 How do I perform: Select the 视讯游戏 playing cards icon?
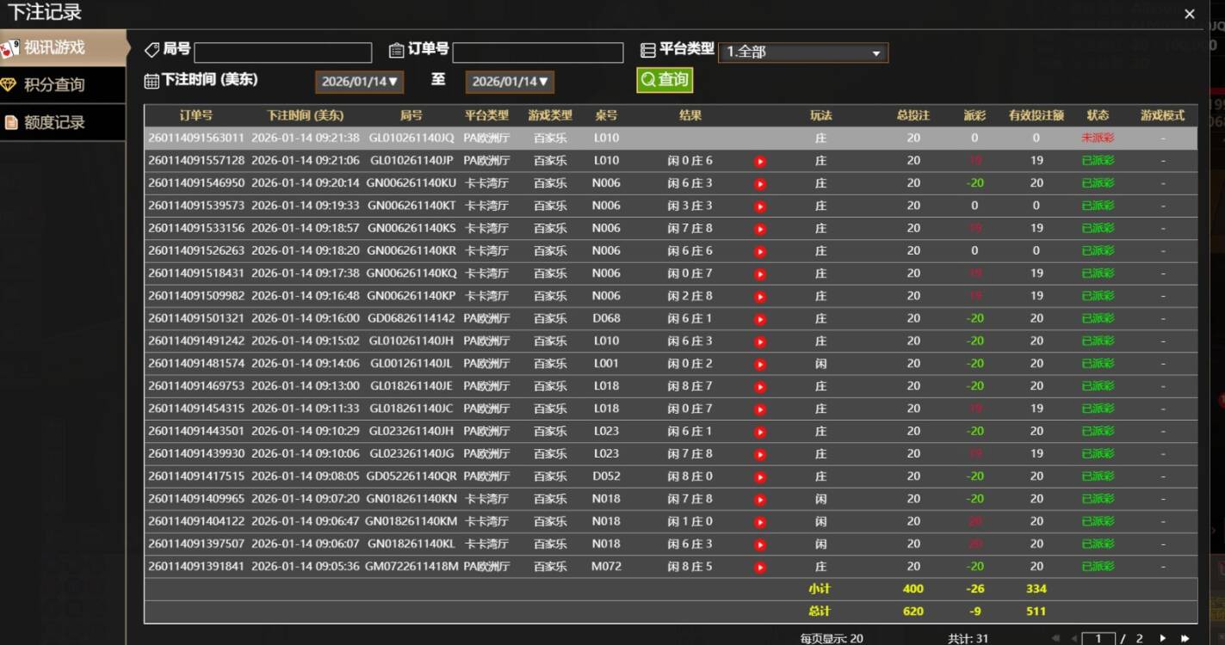[x=9, y=48]
